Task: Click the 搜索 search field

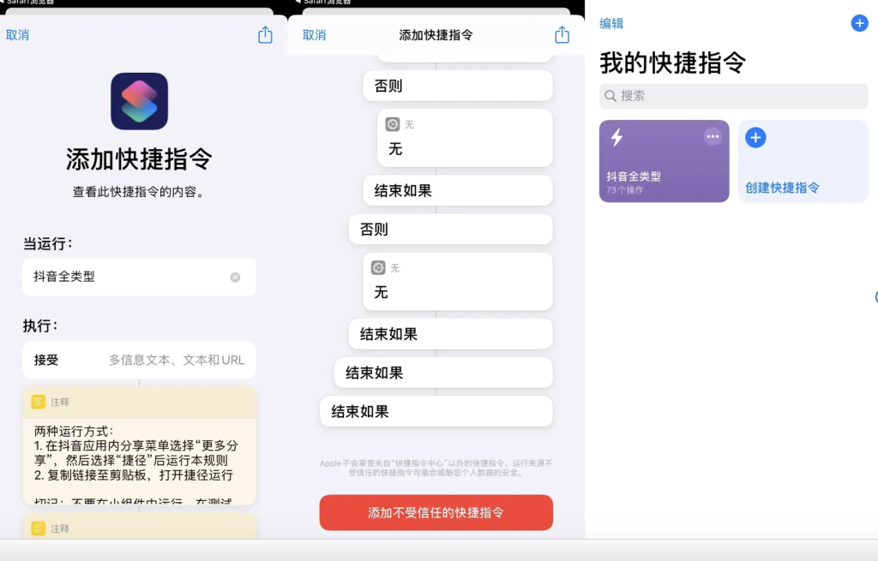Action: tap(734, 96)
